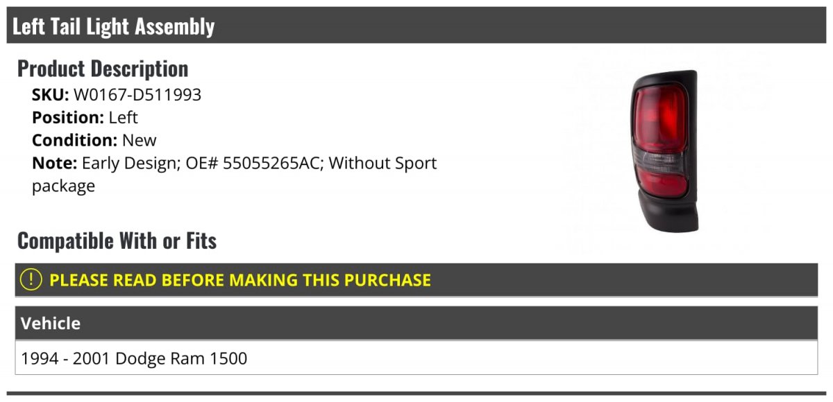Image resolution: width=833 pixels, height=402 pixels.
Task: Click the 1994 - 2001 Dodge Ram 1500 row
Action: tap(416, 358)
